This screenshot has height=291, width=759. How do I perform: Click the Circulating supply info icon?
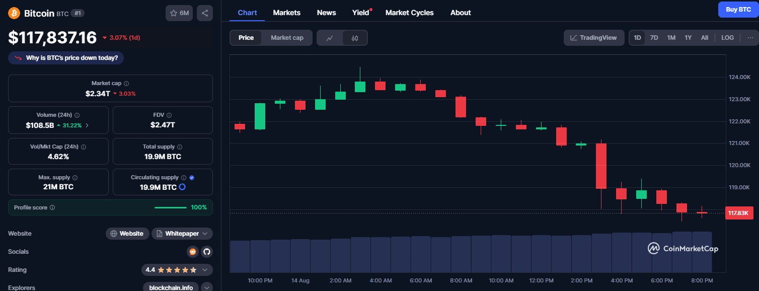(184, 178)
